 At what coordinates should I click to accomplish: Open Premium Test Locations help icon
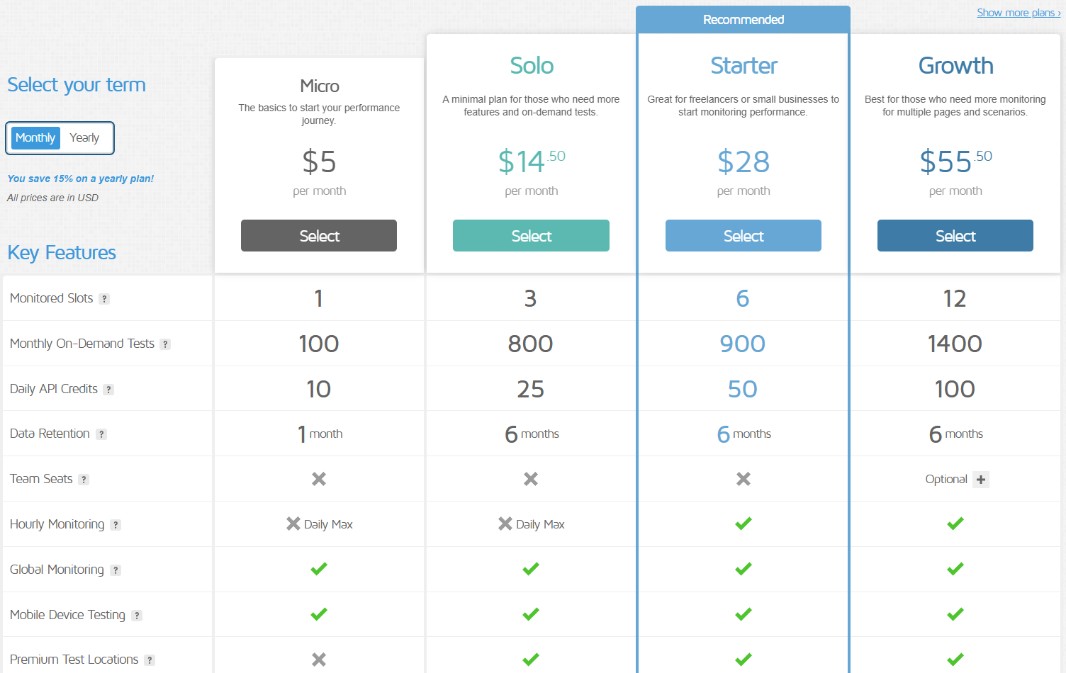(x=150, y=660)
